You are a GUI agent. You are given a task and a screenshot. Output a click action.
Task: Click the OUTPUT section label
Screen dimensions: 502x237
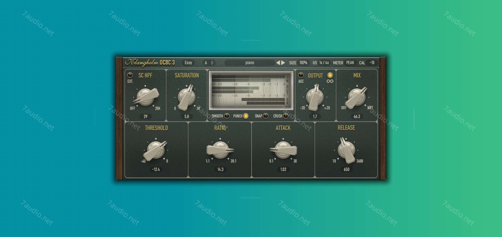point(315,76)
